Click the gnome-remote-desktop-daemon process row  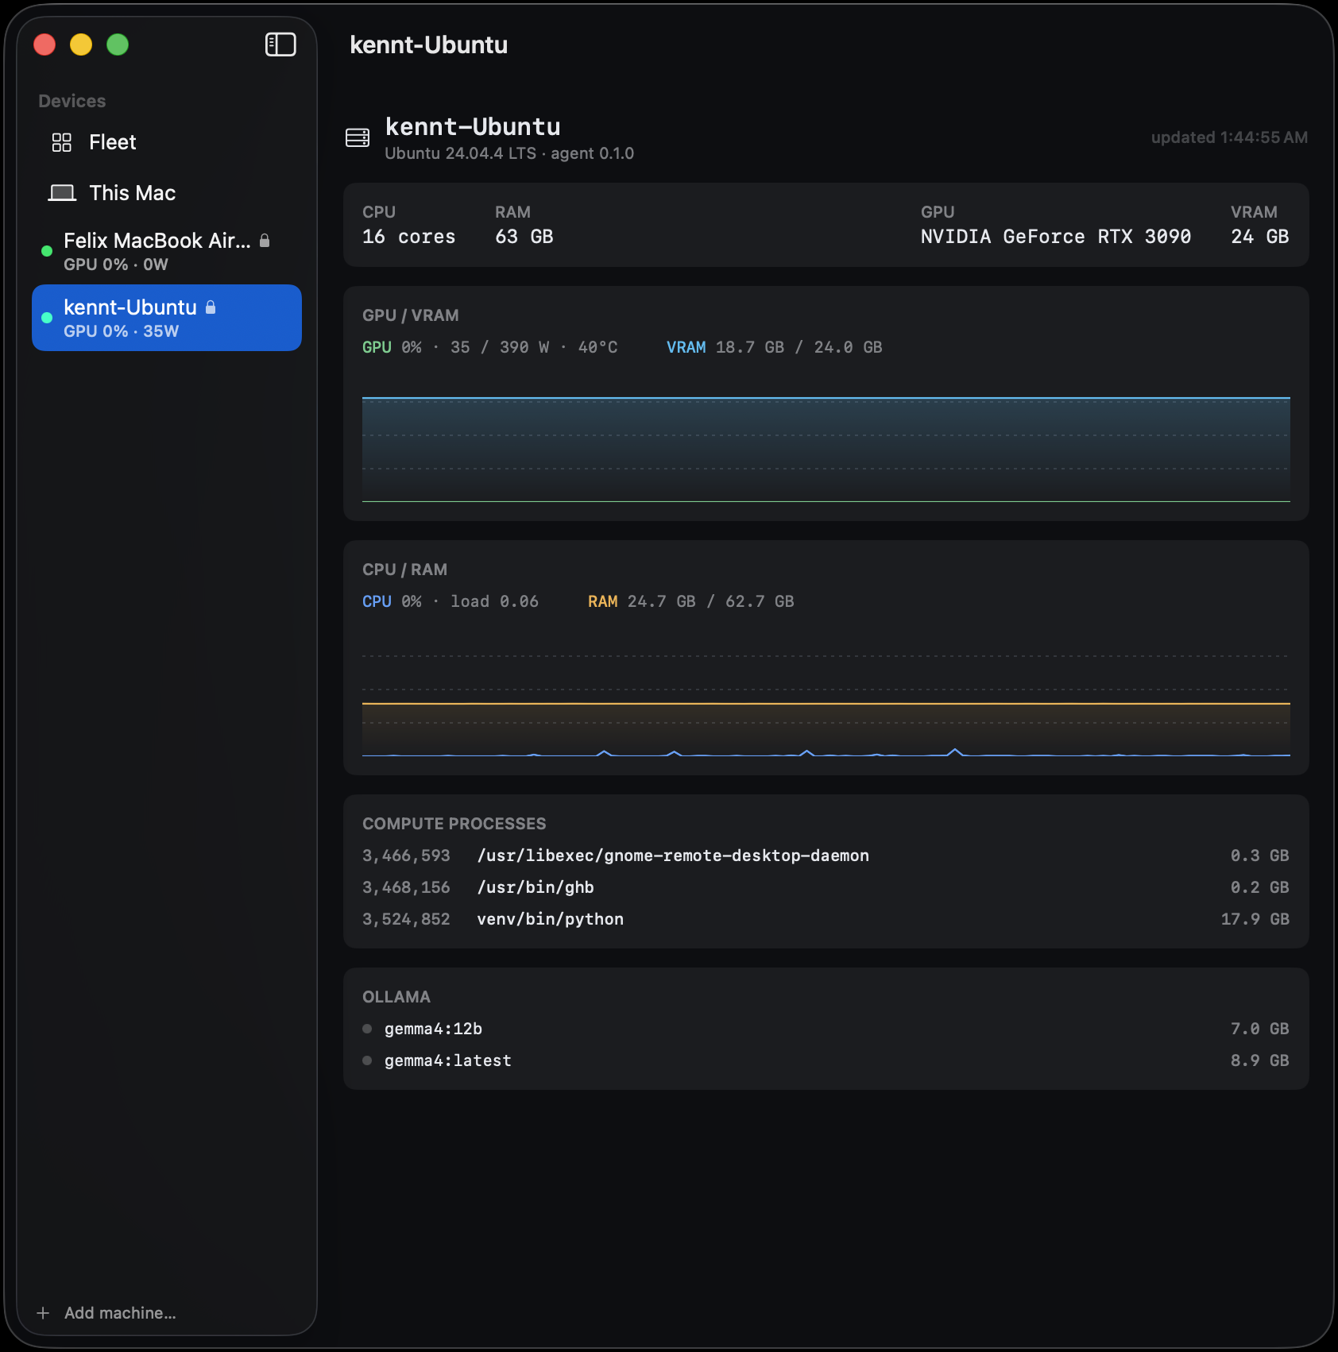pos(826,856)
